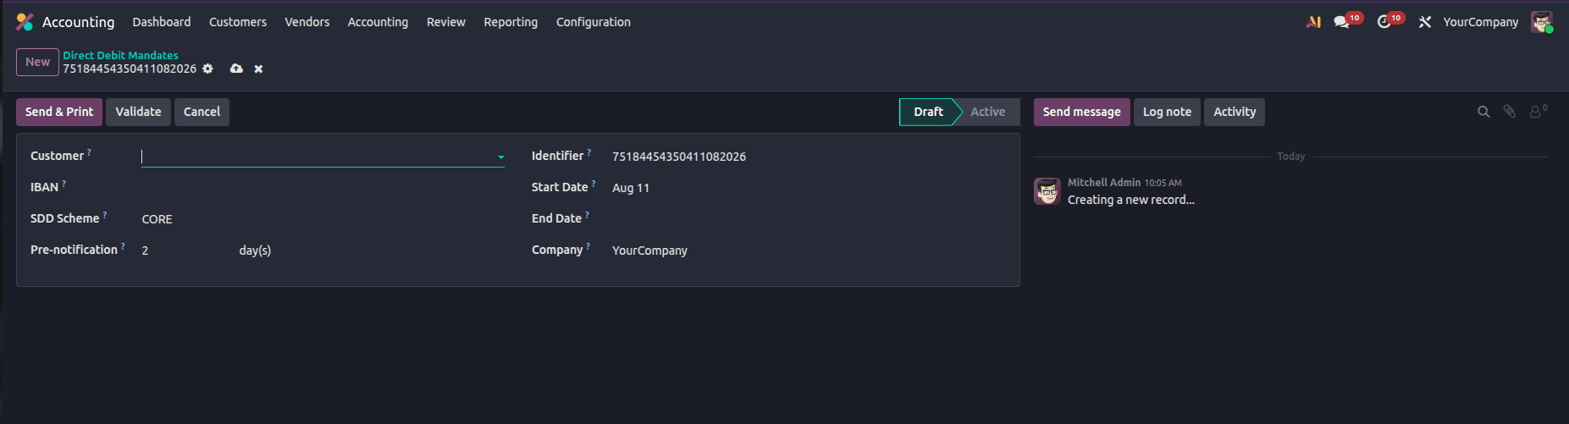Image resolution: width=1569 pixels, height=424 pixels.
Task: Open the Customers menu
Action: pyautogui.click(x=238, y=22)
